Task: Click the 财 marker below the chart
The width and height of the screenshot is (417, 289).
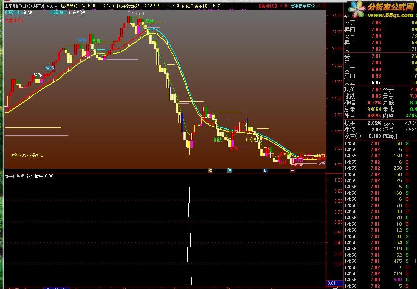Action: click(265, 171)
